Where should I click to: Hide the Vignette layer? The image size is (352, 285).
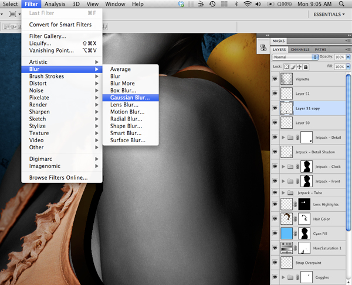point(275,79)
